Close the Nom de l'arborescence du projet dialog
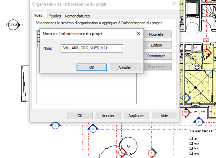The height and width of the screenshot is (158, 216). [138, 33]
